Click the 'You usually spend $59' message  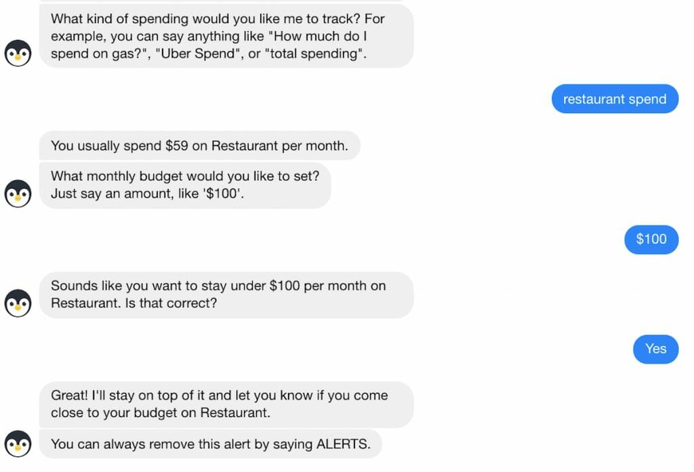(x=200, y=146)
